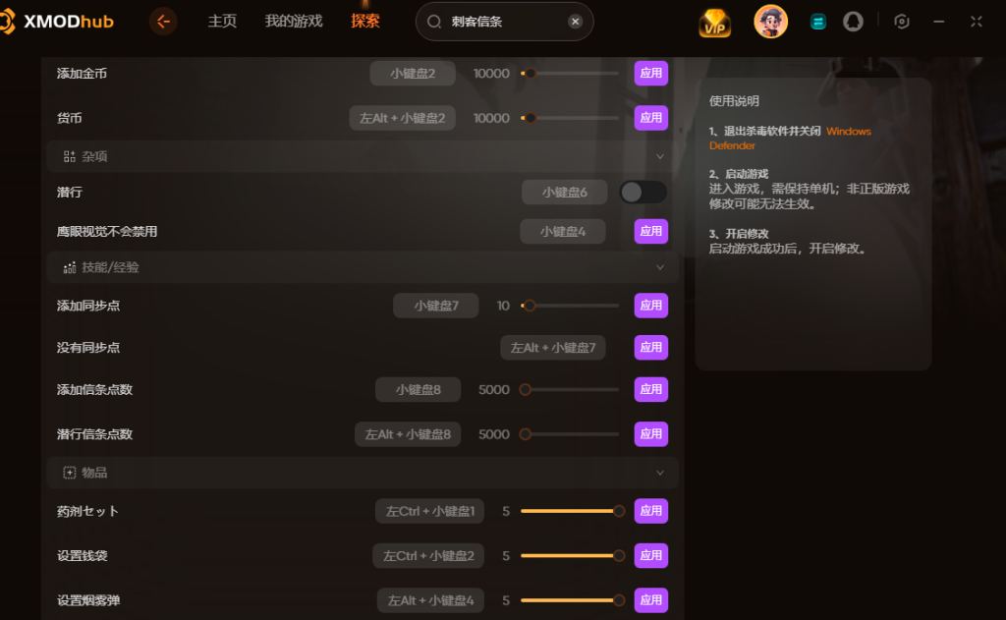Viewport: 1006px width, 620px height.
Task: Collapse the 物品 section chevron
Action: coord(660,473)
